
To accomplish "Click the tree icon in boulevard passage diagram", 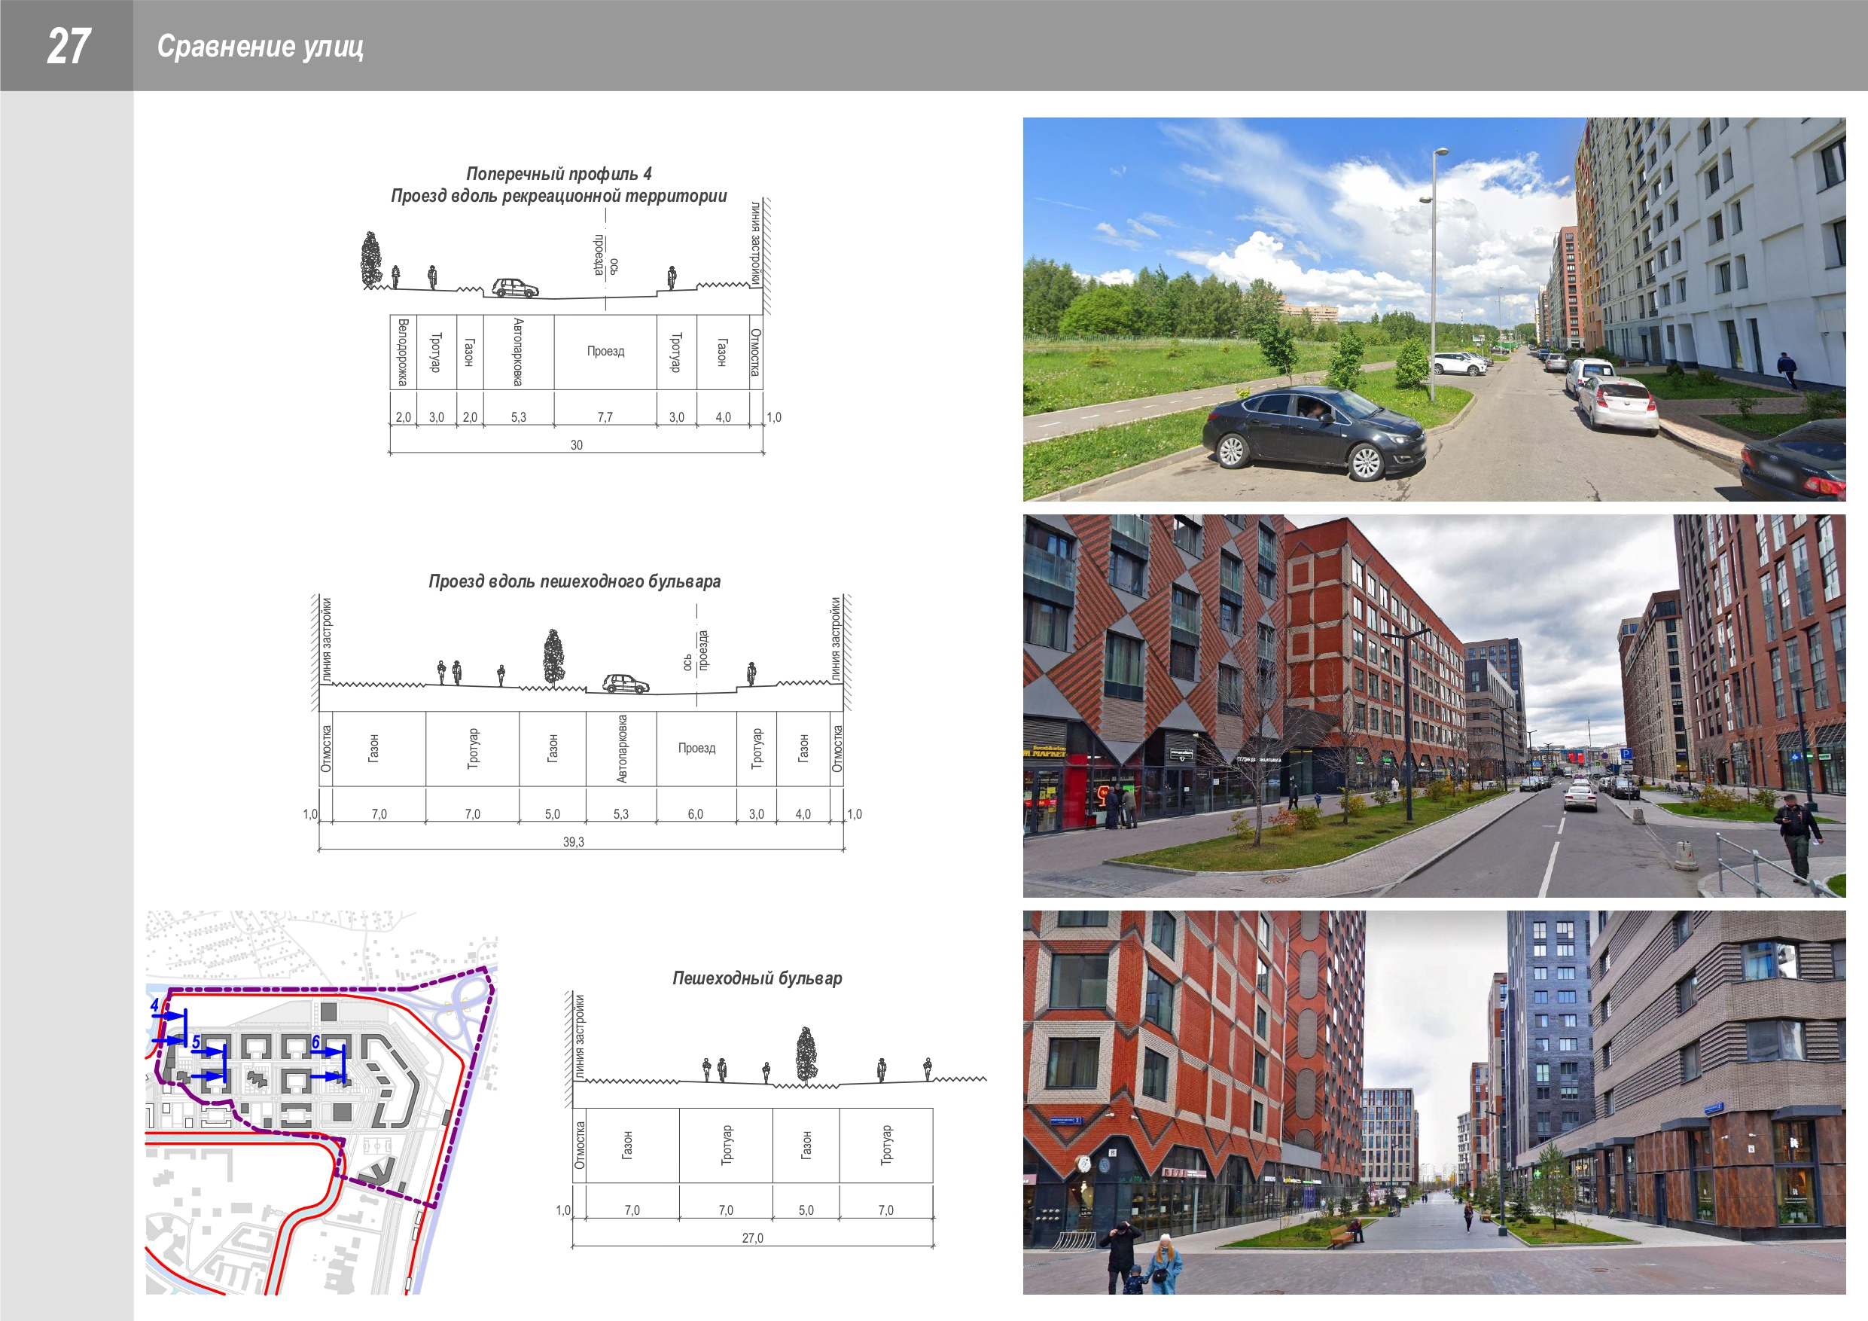I will tap(553, 657).
